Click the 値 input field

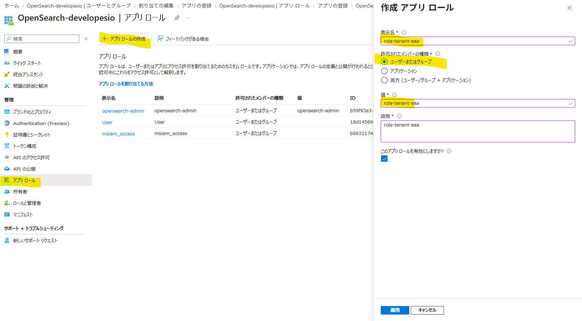coord(478,103)
